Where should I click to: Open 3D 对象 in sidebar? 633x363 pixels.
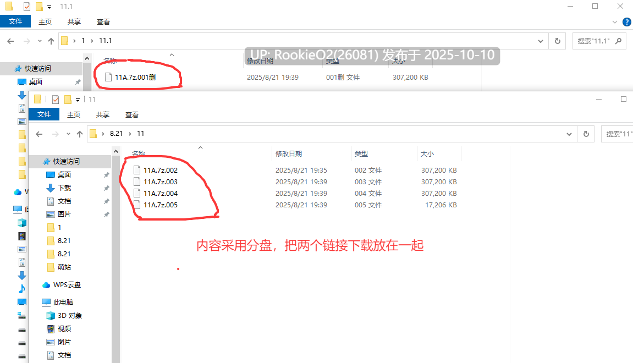coord(69,315)
